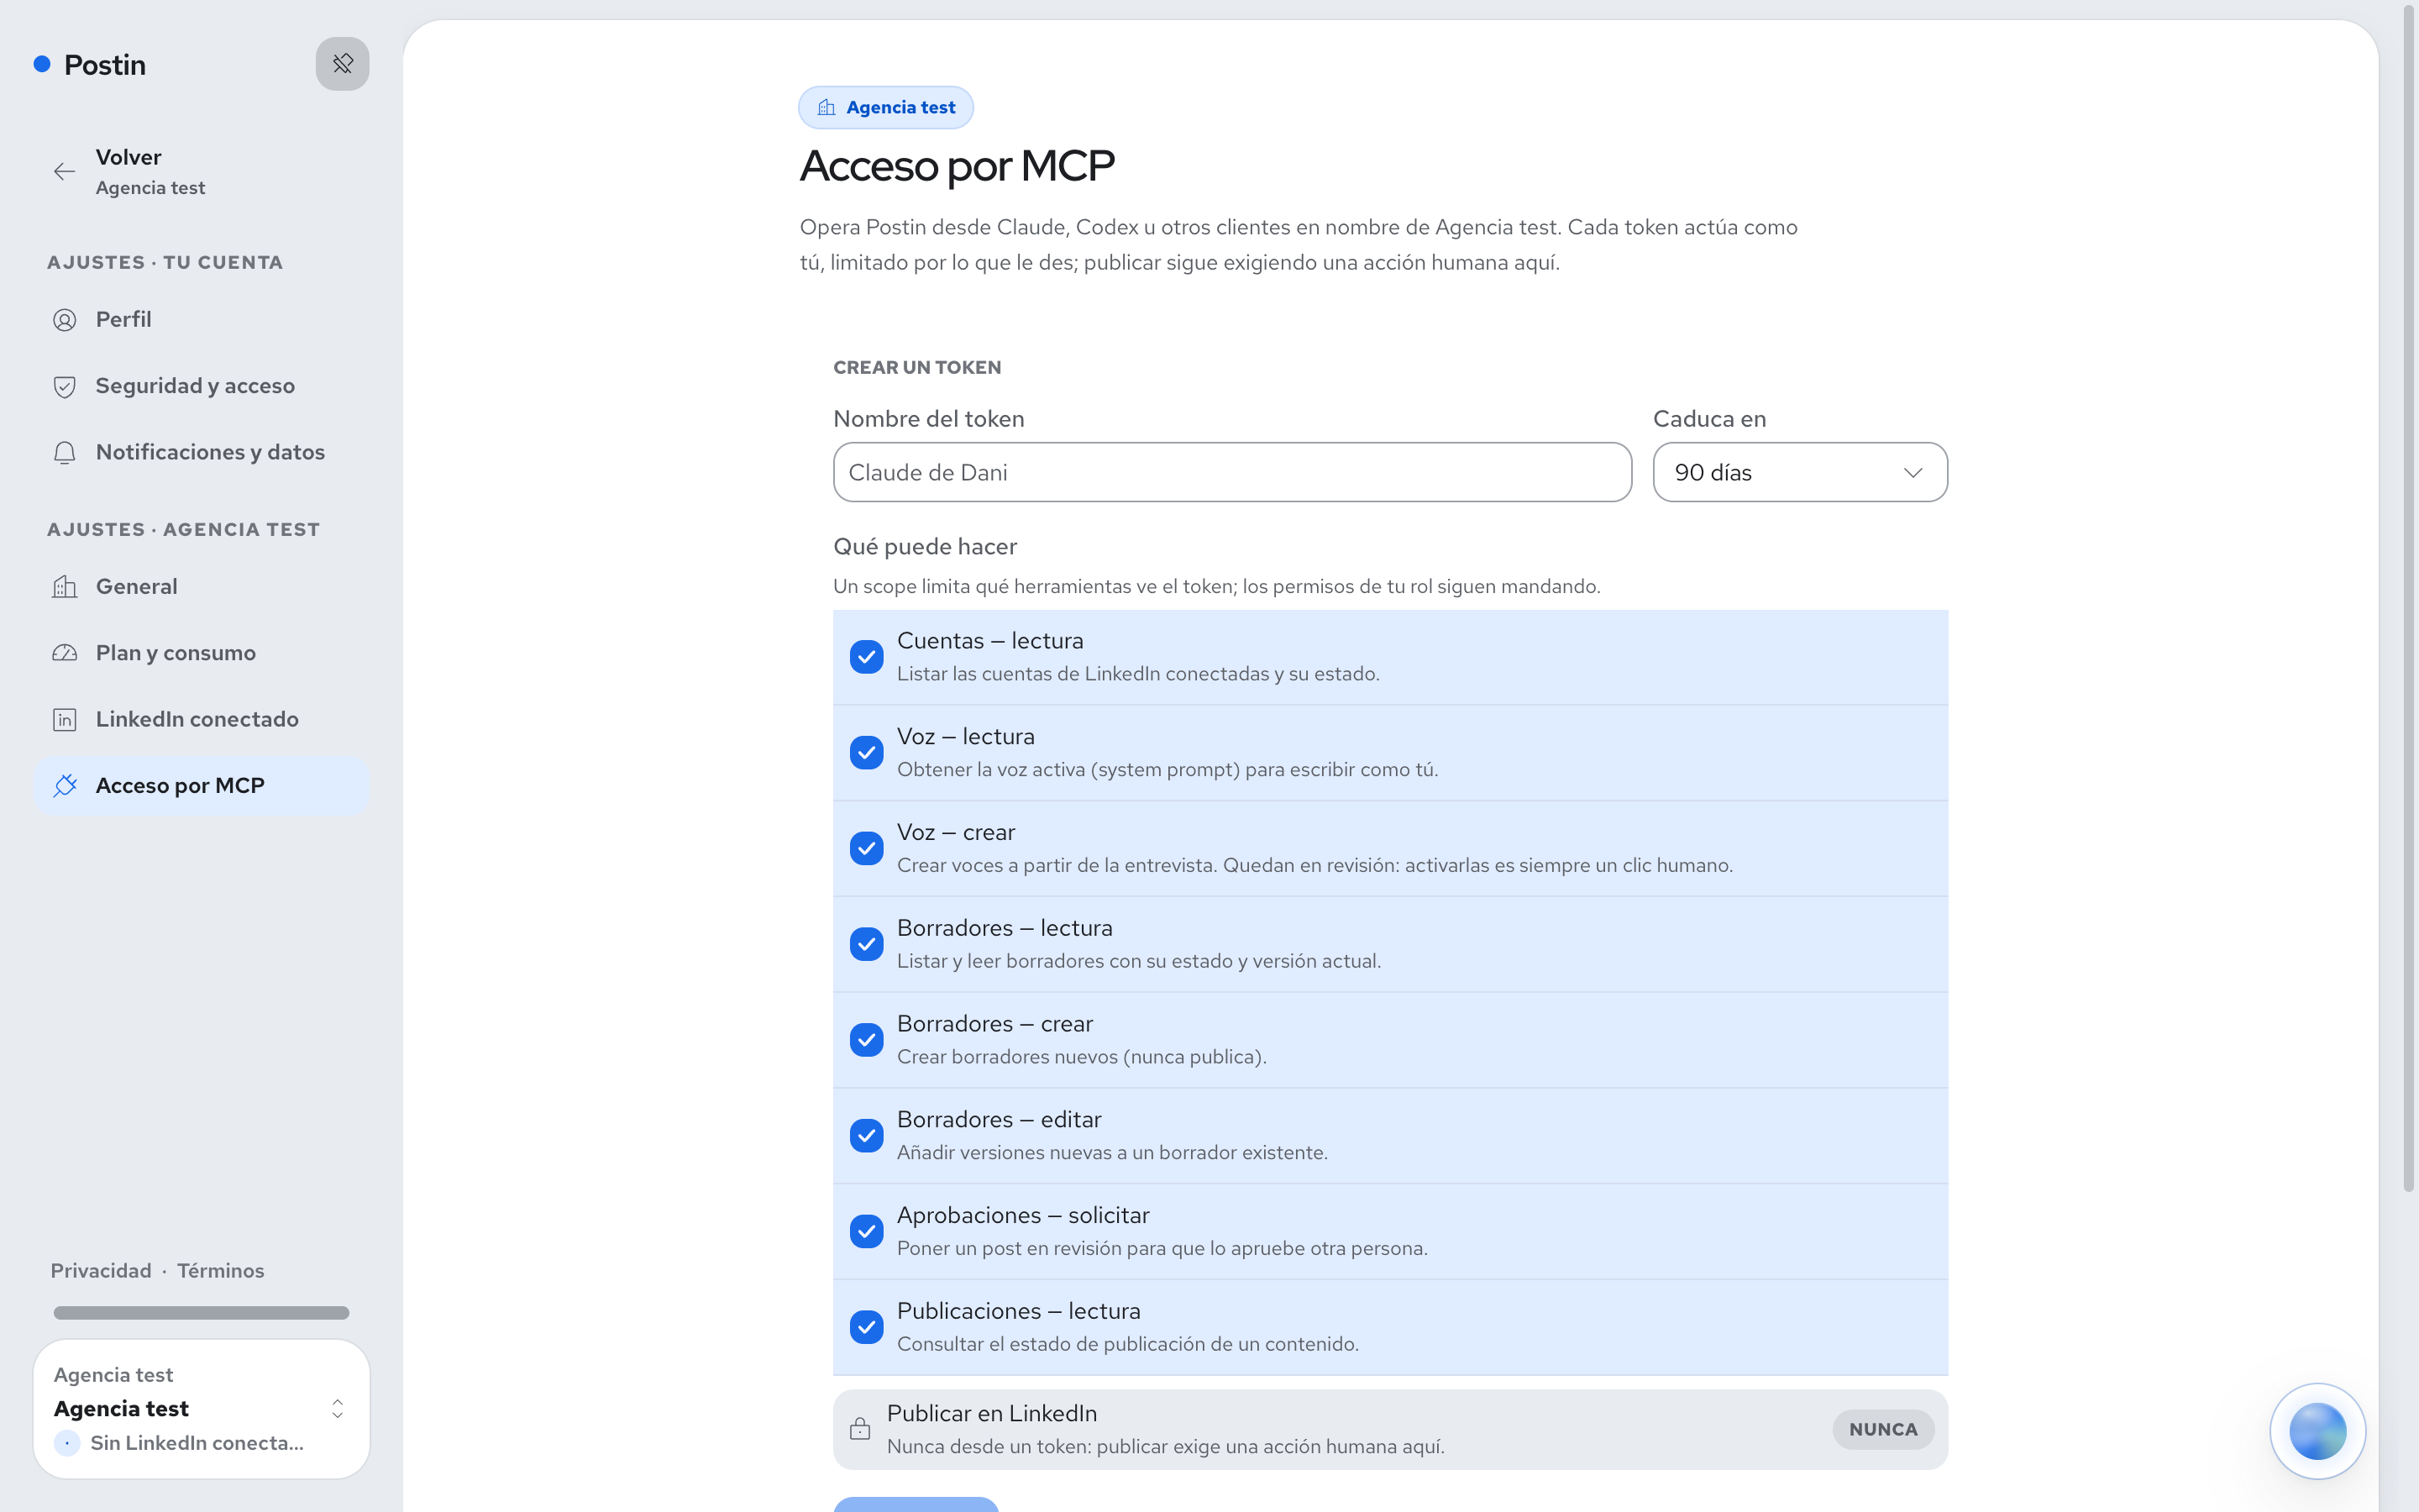Viewport: 2419px width, 1512px height.
Task: Click the back arrow next to Volver
Action: pos(64,172)
